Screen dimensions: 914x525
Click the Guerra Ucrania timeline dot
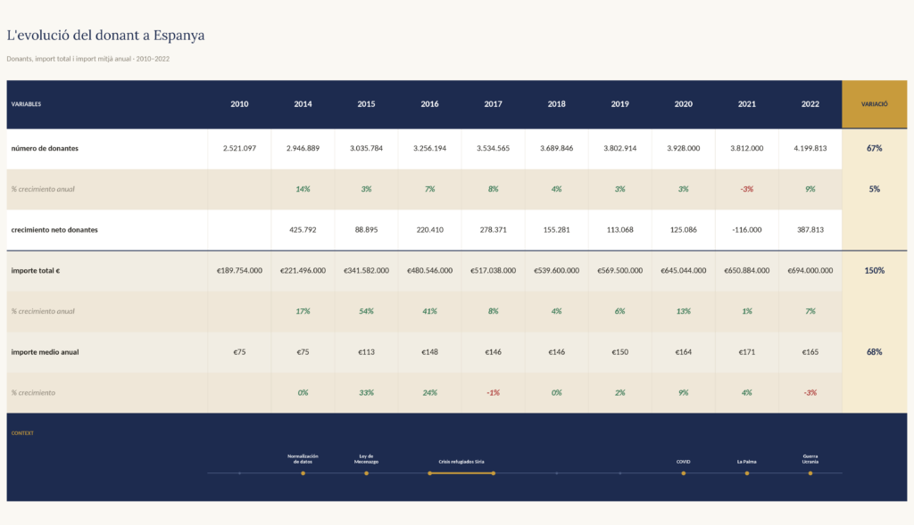810,473
